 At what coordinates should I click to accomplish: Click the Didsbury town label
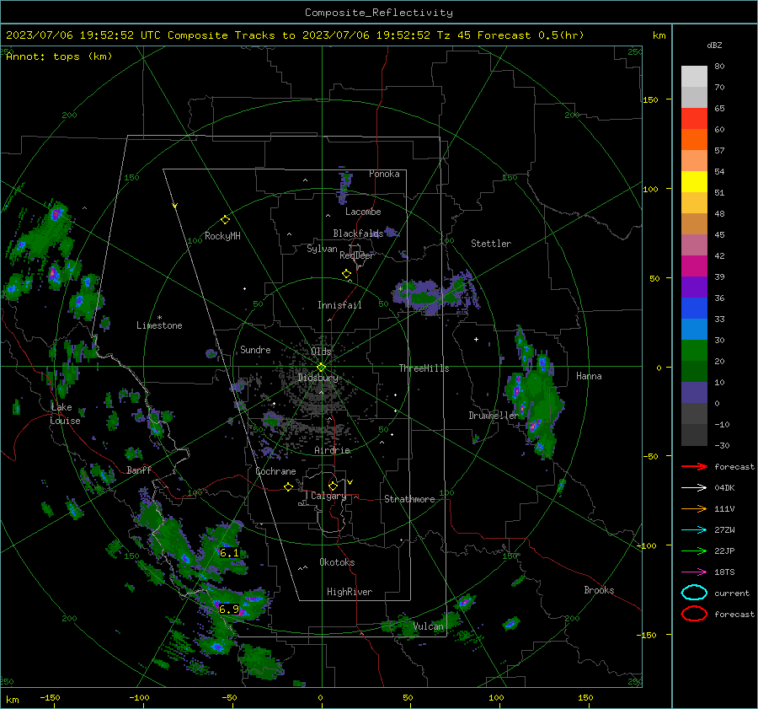click(x=318, y=378)
